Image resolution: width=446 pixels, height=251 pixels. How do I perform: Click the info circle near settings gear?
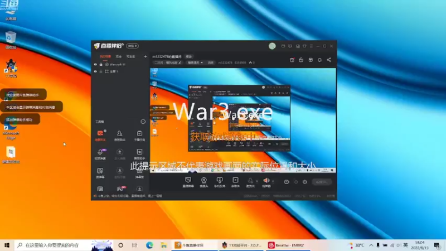pos(296,182)
